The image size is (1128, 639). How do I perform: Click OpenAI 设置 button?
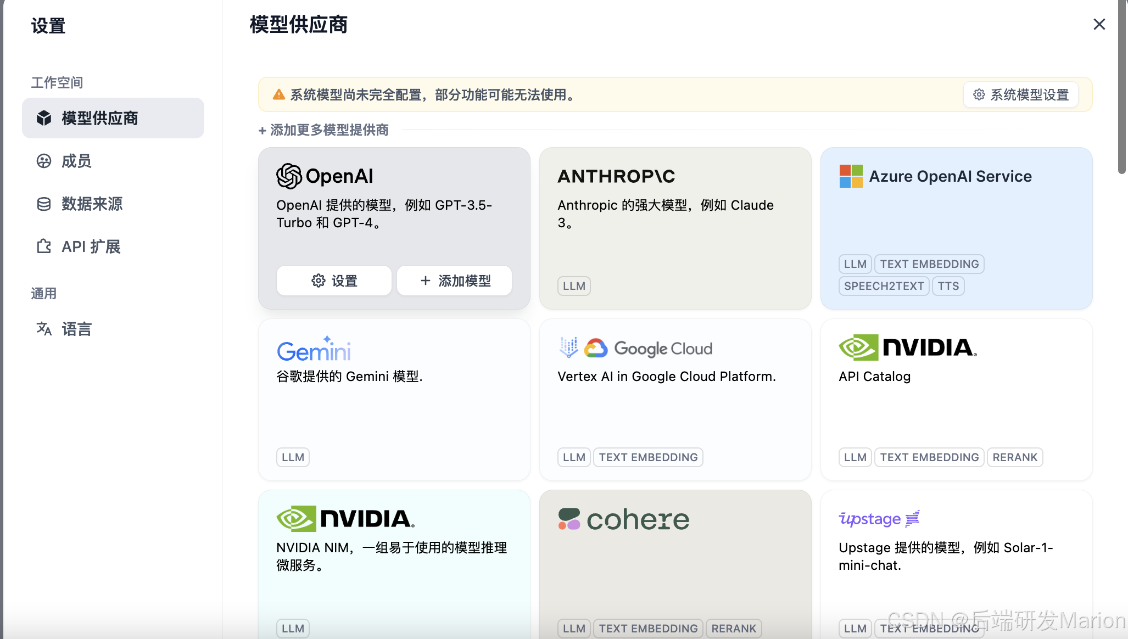click(334, 281)
